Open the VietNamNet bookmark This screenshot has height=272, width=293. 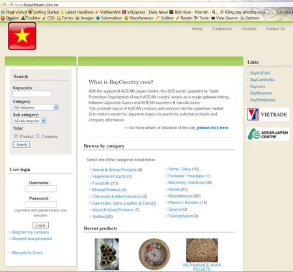pos(108,12)
